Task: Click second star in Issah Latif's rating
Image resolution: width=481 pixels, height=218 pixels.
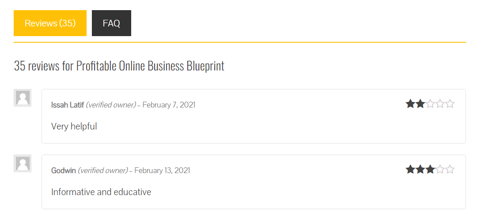Action: [420, 104]
